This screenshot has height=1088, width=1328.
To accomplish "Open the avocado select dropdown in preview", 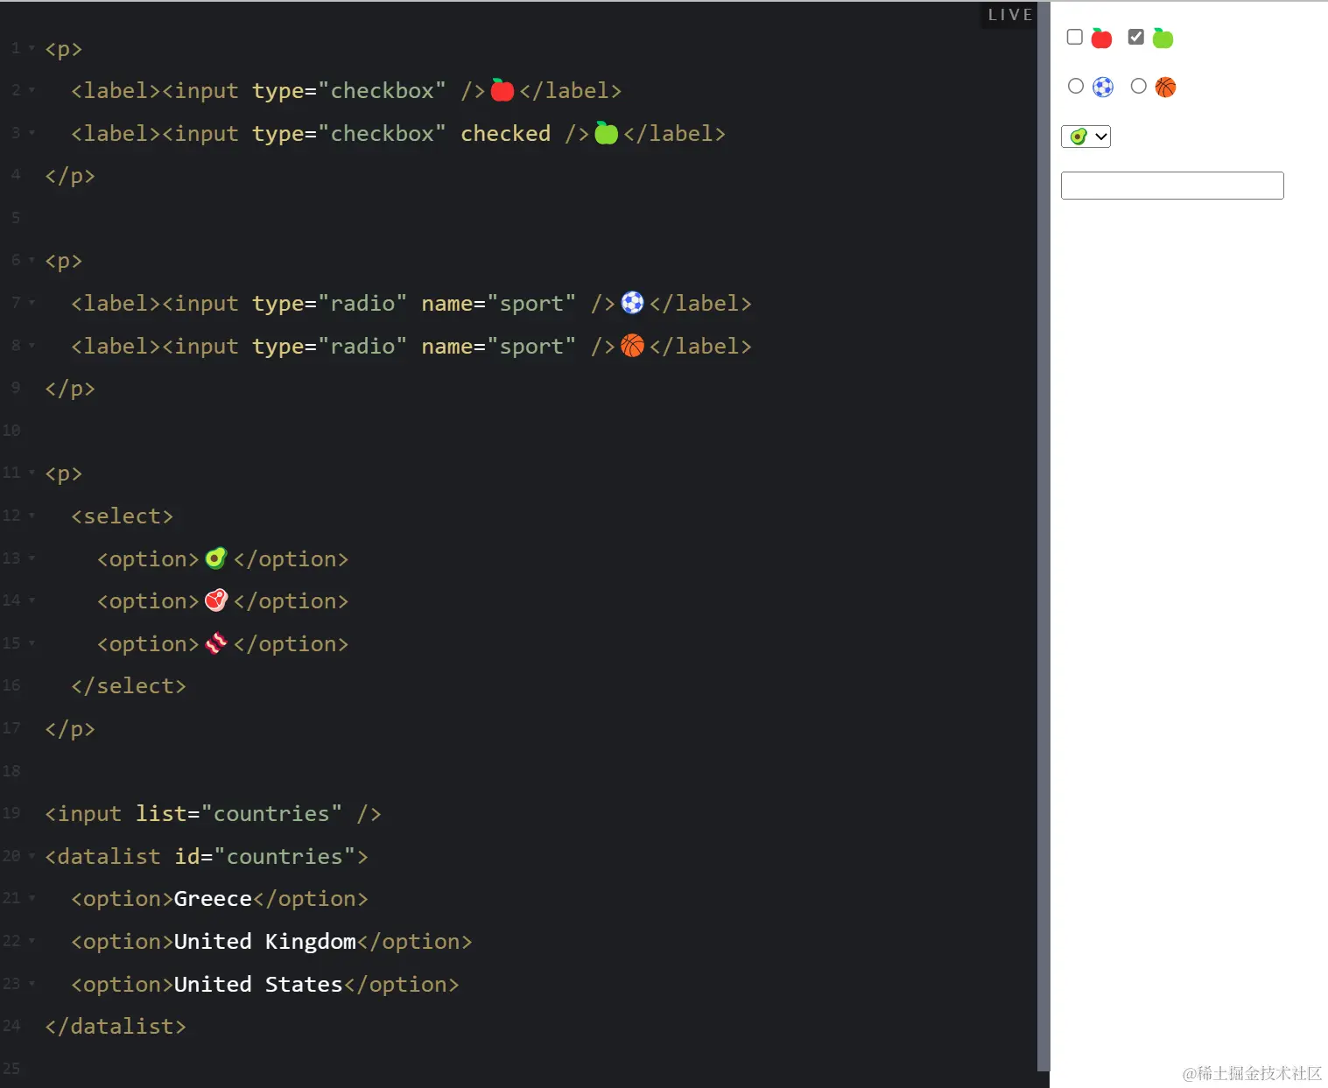I will click(x=1086, y=137).
